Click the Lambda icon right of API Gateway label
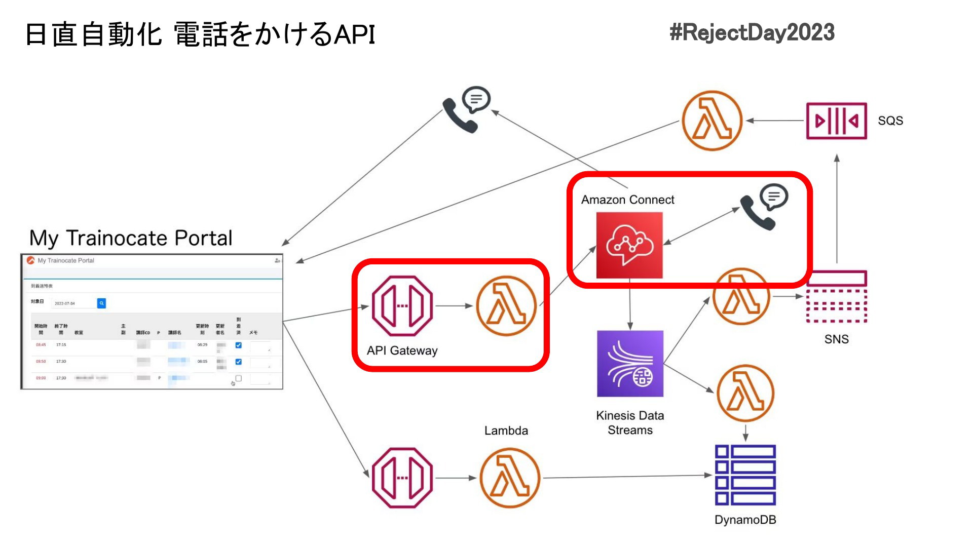Screen dimensions: 973x547 [x=506, y=306]
